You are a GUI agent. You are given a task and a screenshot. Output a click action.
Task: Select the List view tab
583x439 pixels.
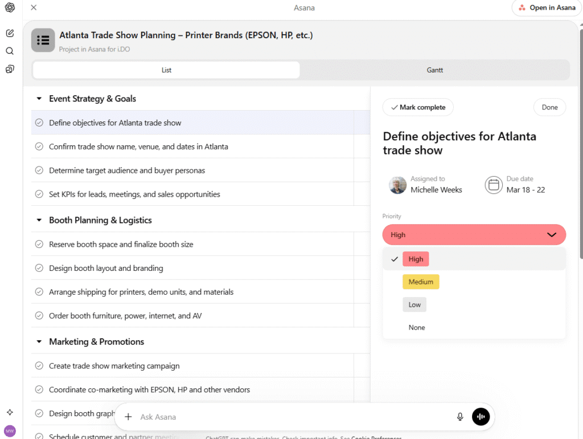pyautogui.click(x=166, y=70)
